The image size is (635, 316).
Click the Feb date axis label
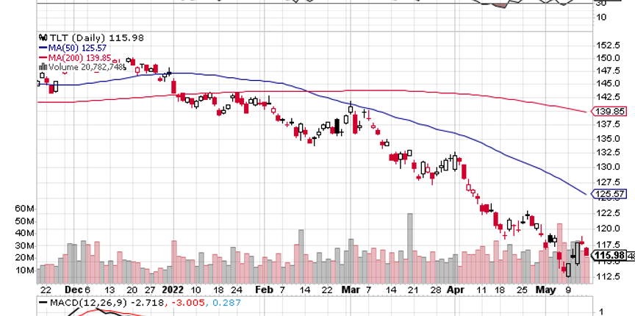[264, 290]
